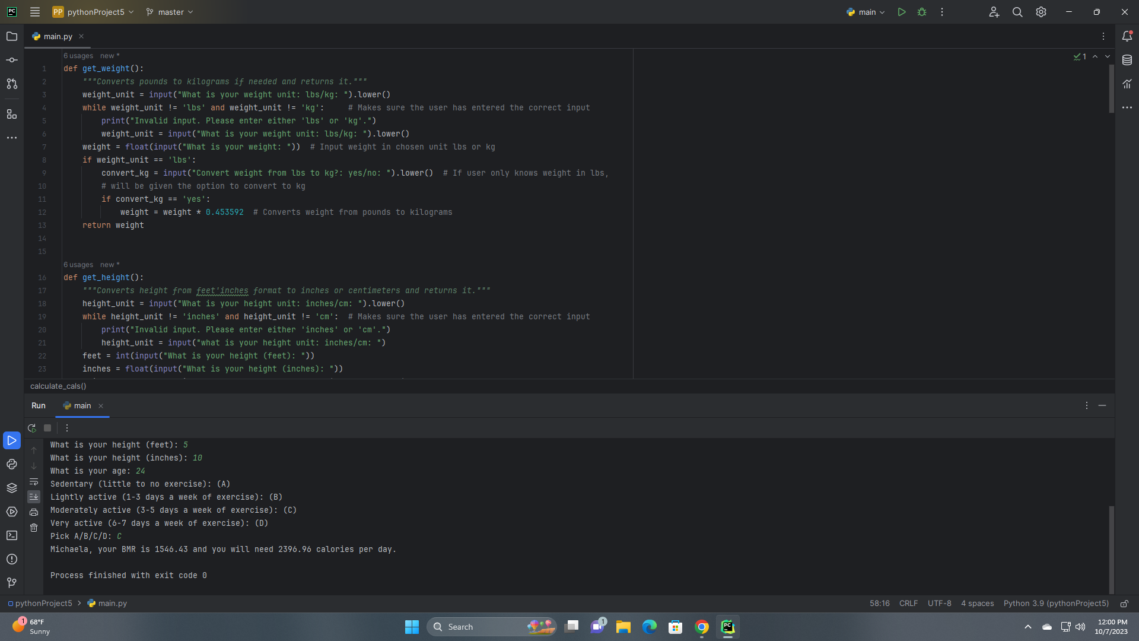Click the Rerun main icon

pos(32,428)
